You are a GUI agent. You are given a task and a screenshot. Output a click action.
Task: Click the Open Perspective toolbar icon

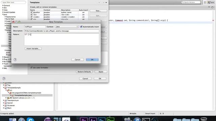(x=205, y=2)
